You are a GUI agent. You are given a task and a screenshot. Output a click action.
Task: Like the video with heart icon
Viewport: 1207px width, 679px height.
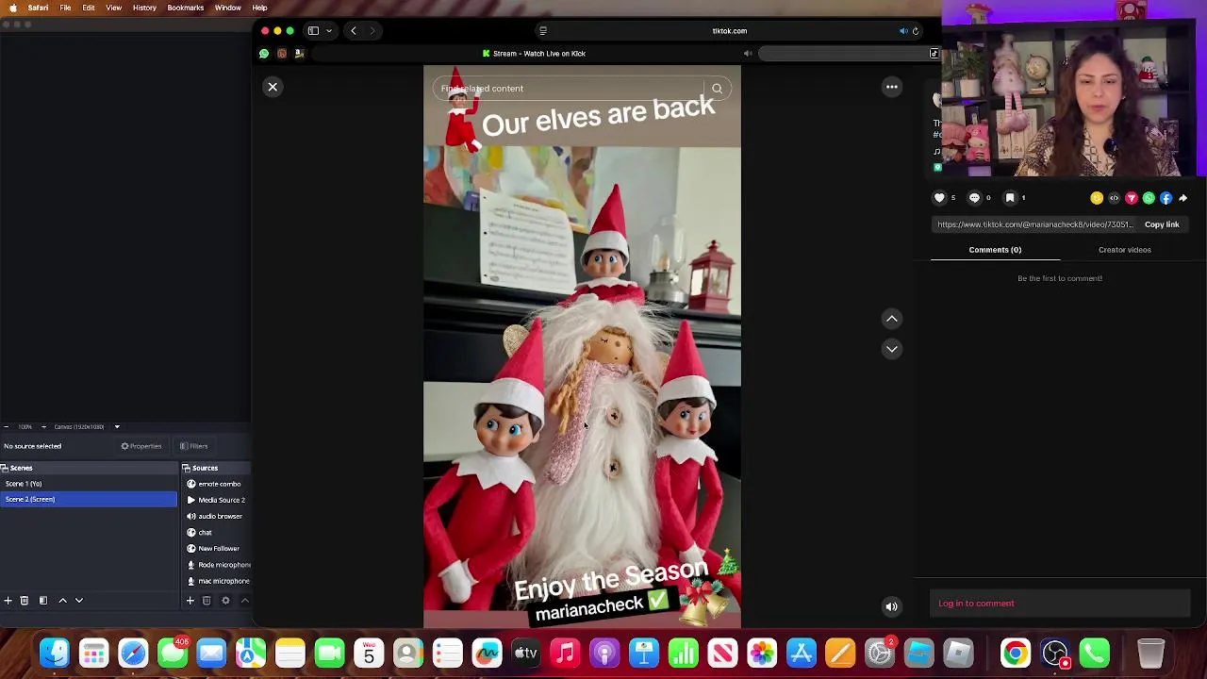tap(939, 198)
